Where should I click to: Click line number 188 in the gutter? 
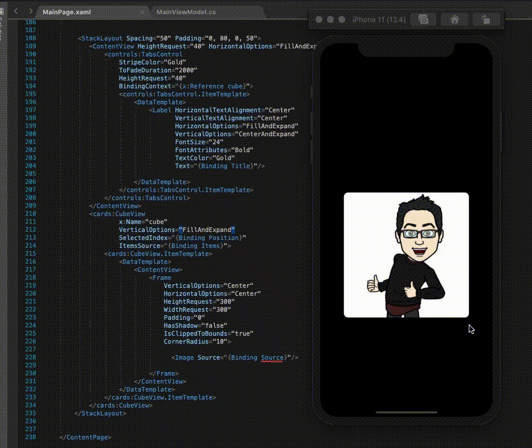coord(31,38)
